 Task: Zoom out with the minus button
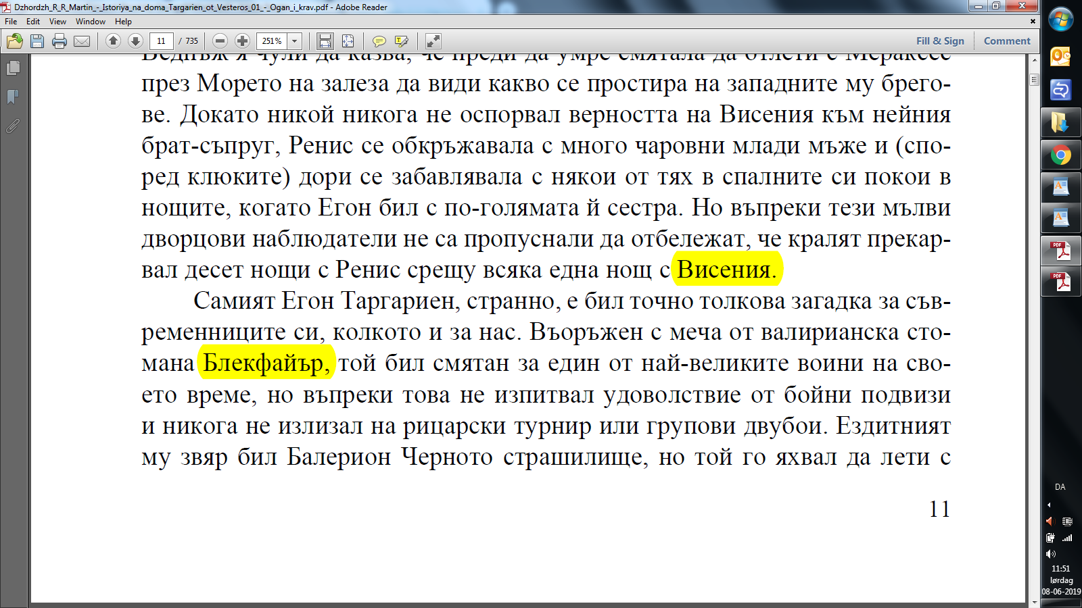point(220,41)
